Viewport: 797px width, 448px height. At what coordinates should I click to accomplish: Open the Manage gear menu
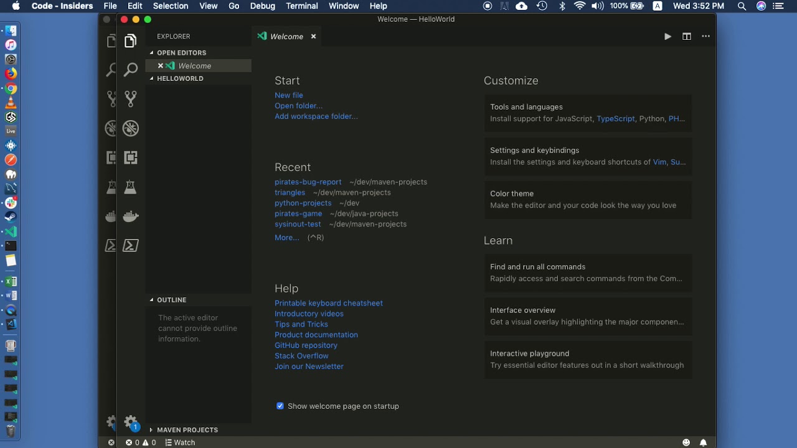coord(130,421)
